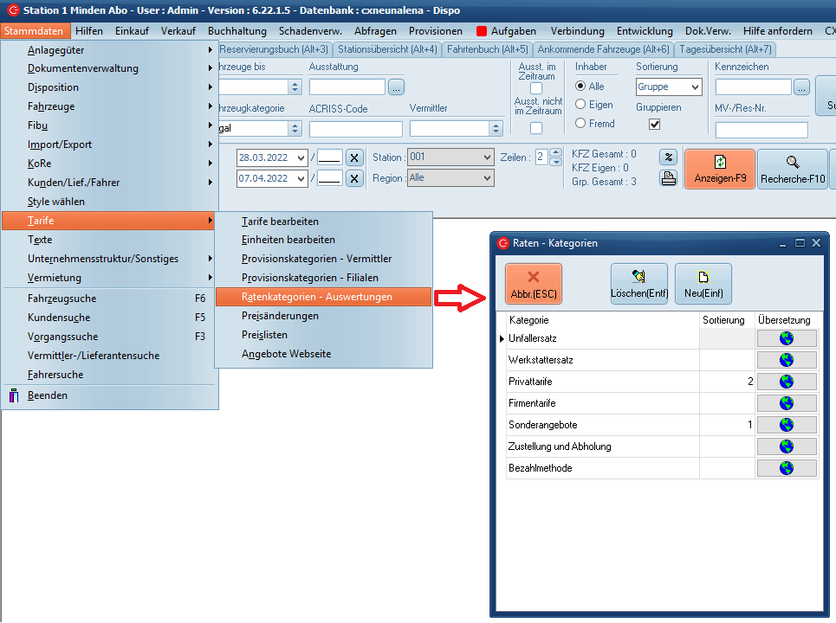Select the Fremd owner radio button
Viewport: 836px width, 623px height.
coord(580,124)
